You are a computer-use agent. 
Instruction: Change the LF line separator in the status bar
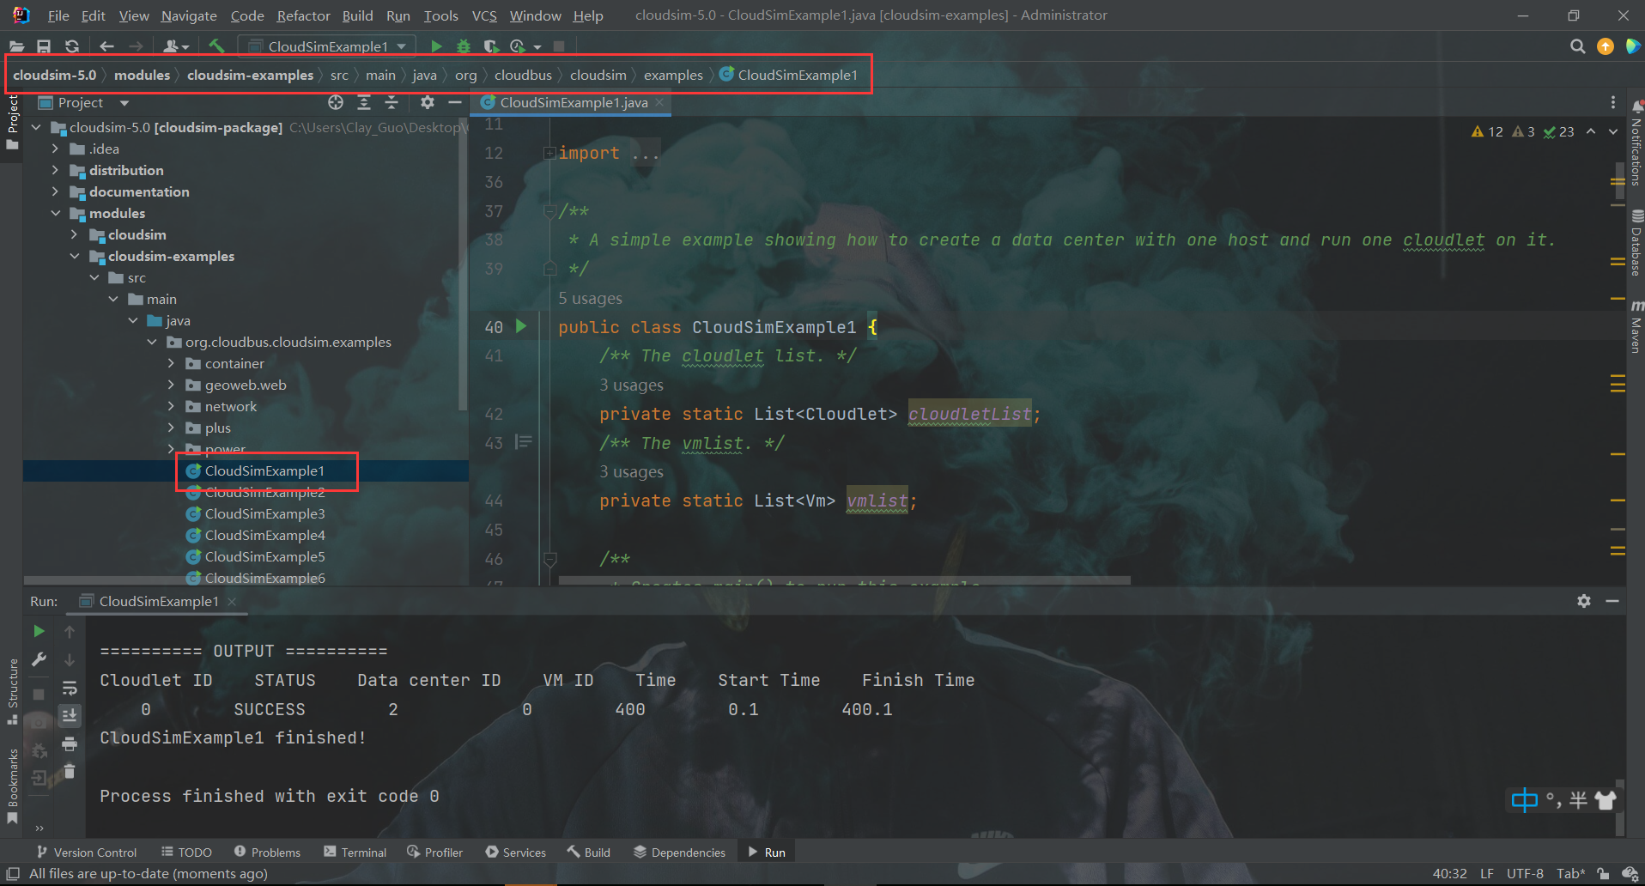click(x=1487, y=873)
